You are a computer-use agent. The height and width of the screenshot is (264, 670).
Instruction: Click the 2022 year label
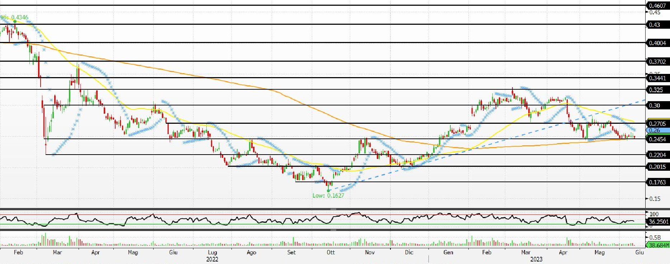(212, 259)
